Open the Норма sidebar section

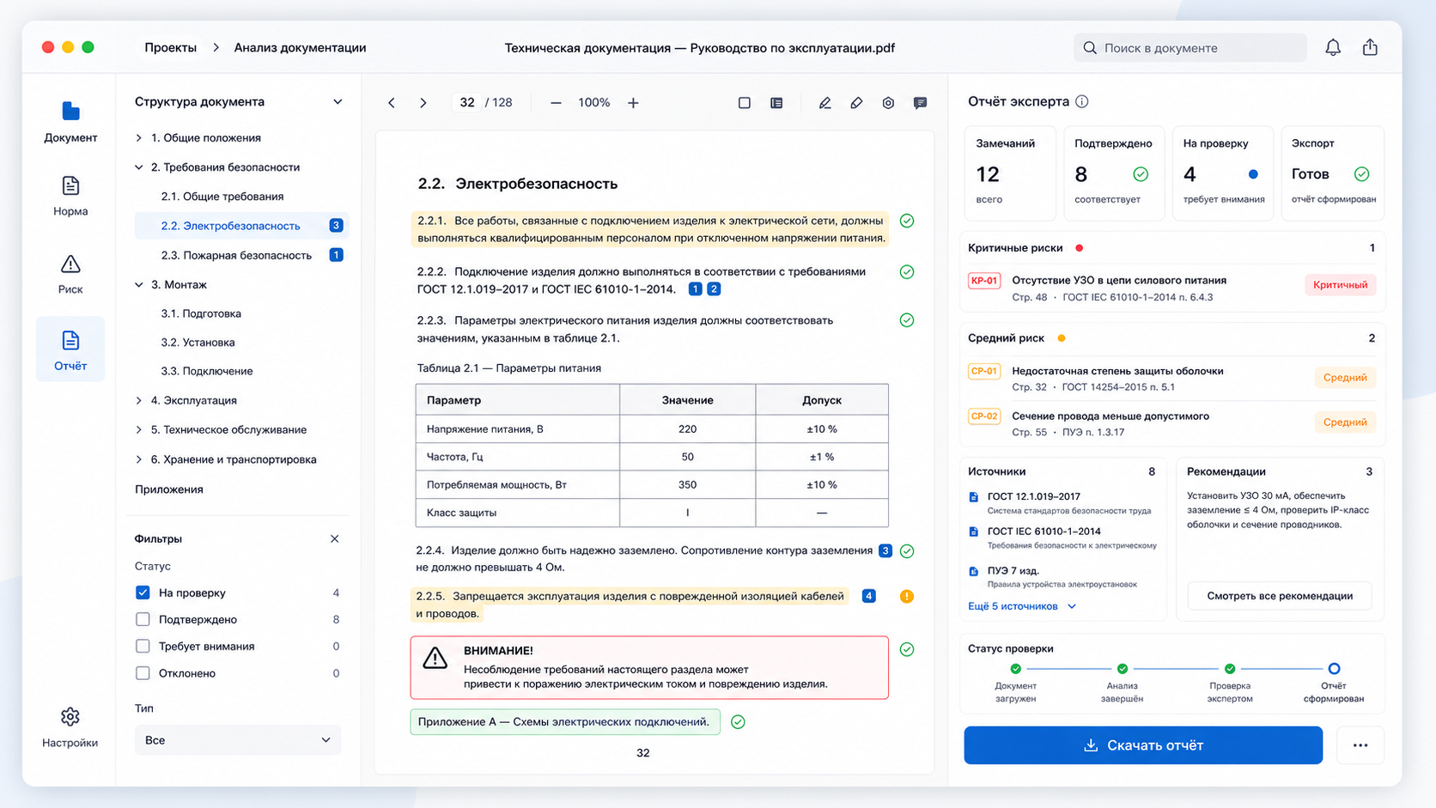click(x=70, y=196)
